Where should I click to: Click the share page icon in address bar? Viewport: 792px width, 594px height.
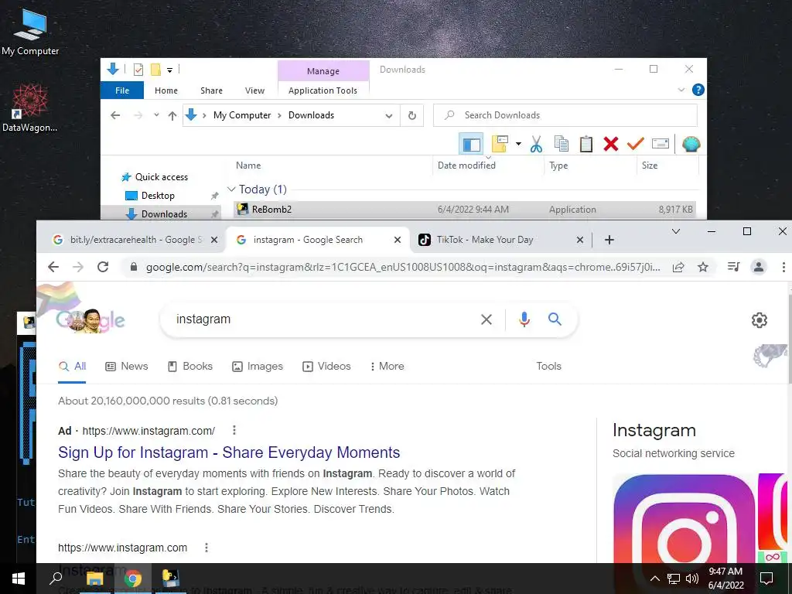tap(678, 267)
